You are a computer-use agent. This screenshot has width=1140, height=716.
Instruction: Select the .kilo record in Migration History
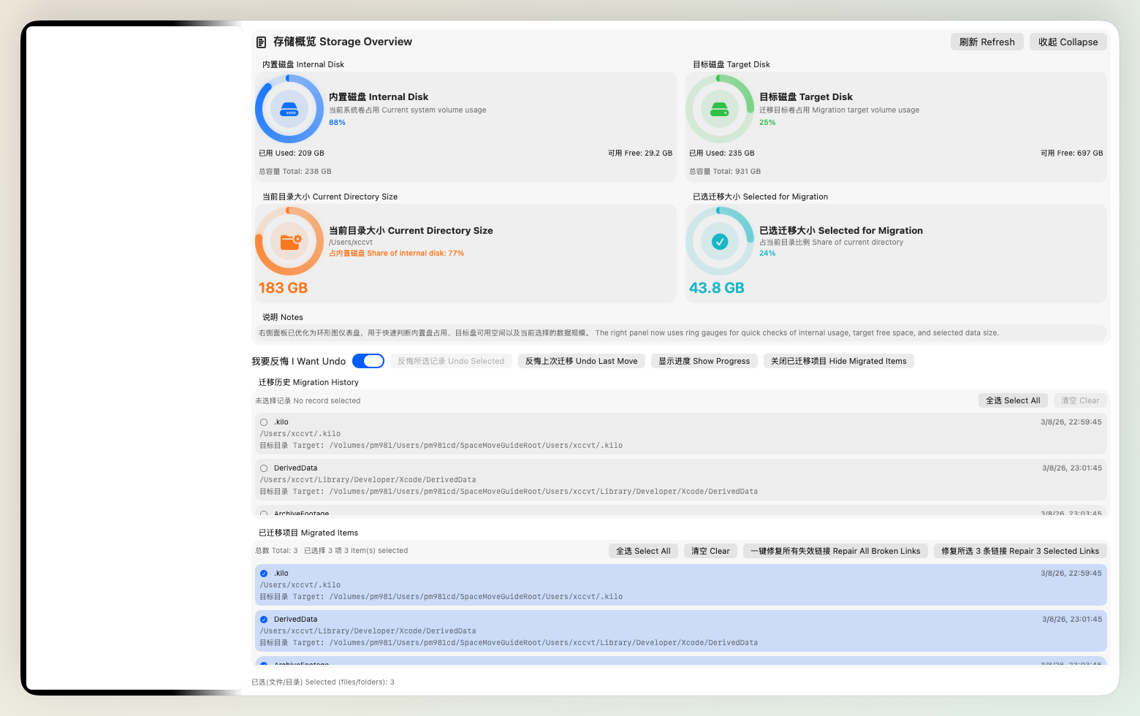264,422
